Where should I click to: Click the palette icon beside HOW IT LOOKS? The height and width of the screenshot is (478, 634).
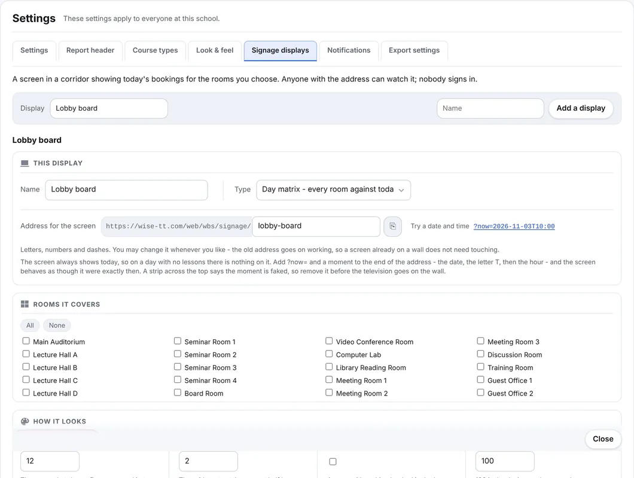pos(25,421)
